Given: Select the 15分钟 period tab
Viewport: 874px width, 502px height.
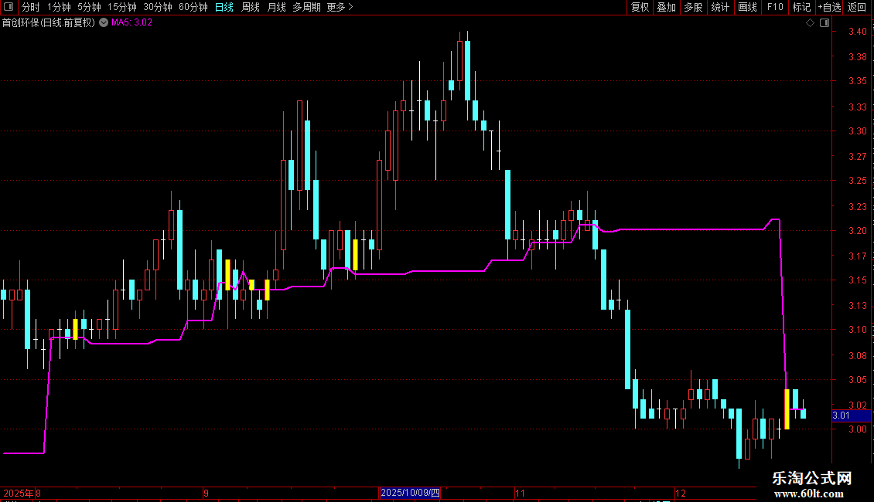Looking at the screenshot, I should 122,7.
